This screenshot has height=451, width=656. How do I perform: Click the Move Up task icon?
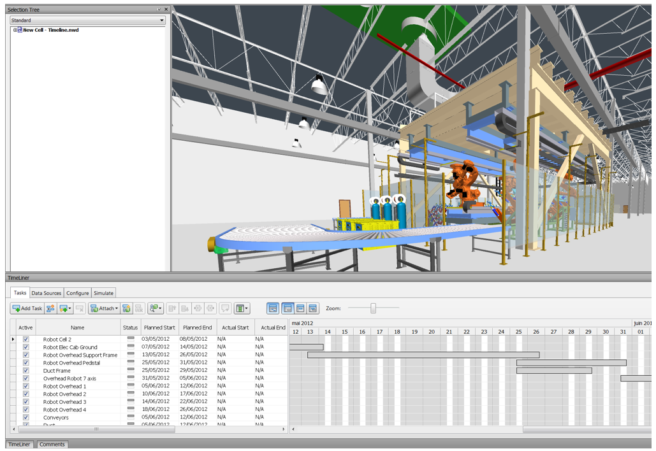point(172,308)
